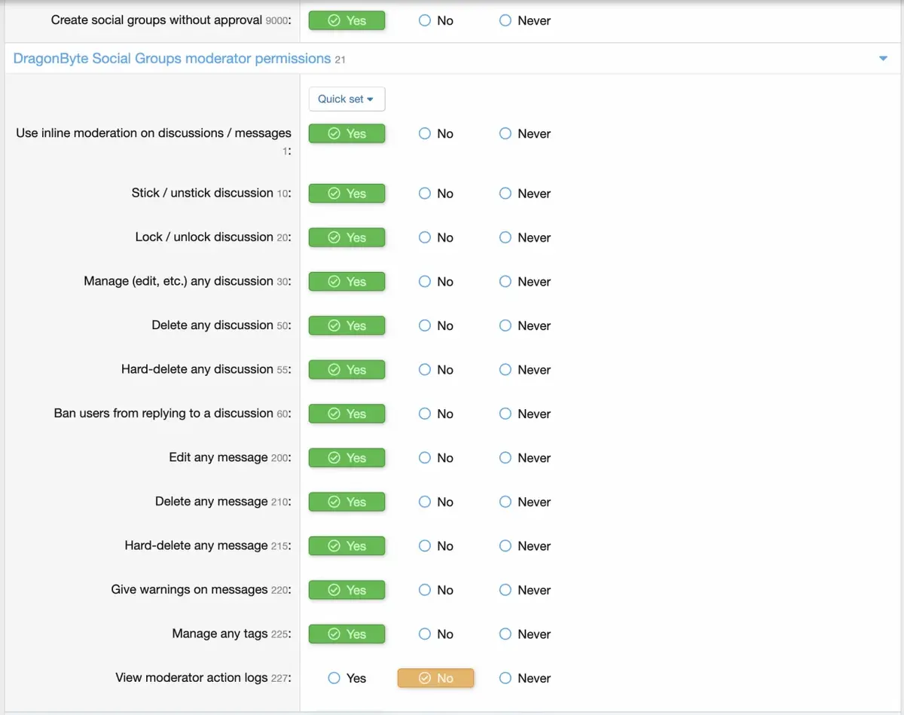
Task: Click the highlighted No for View moderator action logs
Action: (435, 678)
